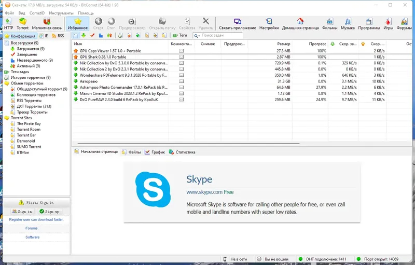This screenshot has height=265, width=415.
Task: Open История торрентов (9)
Action: [x=31, y=77]
